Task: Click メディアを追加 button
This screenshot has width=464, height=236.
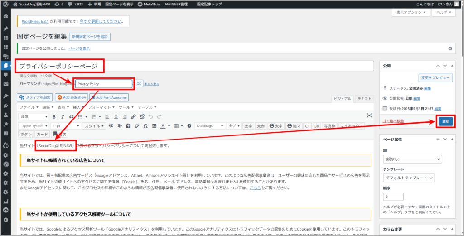Action: click(x=35, y=97)
